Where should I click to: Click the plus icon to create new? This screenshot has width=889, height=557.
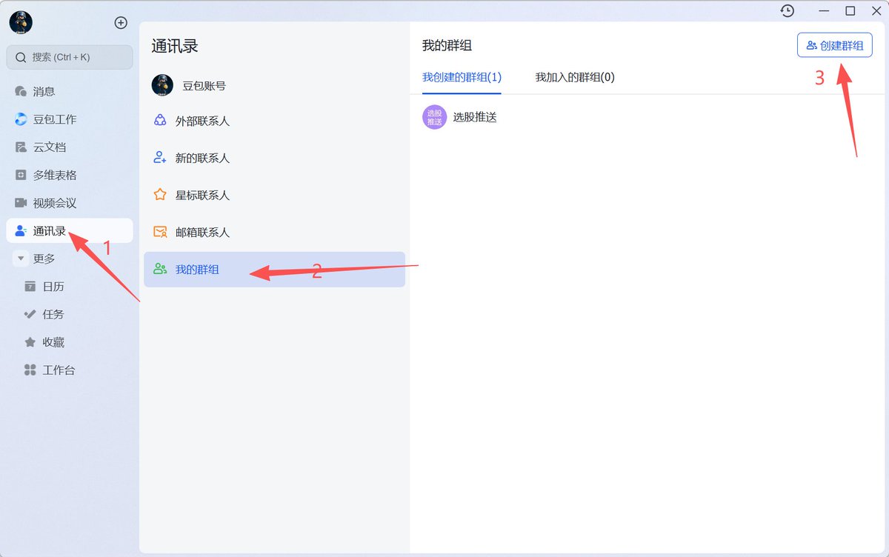(121, 23)
